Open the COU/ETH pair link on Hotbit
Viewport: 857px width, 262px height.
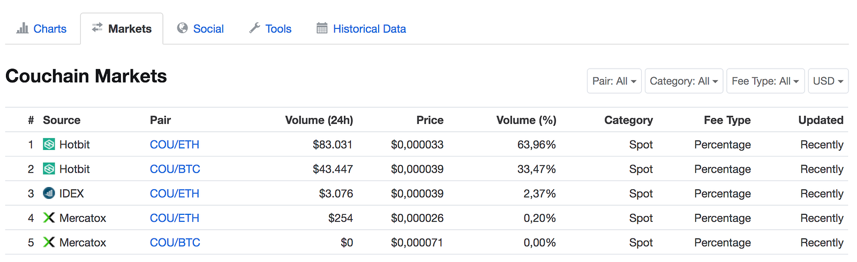175,145
